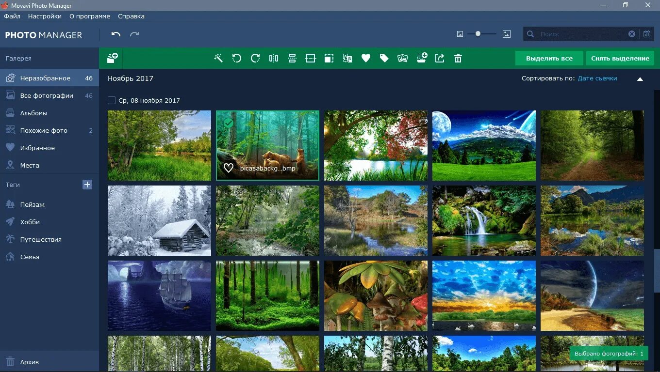660x372 pixels.
Task: Click the export/share icon
Action: click(440, 58)
